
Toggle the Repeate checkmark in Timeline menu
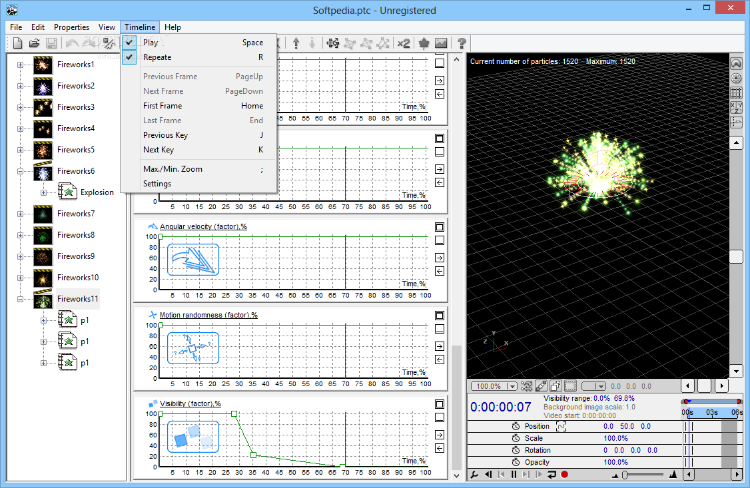[x=129, y=57]
